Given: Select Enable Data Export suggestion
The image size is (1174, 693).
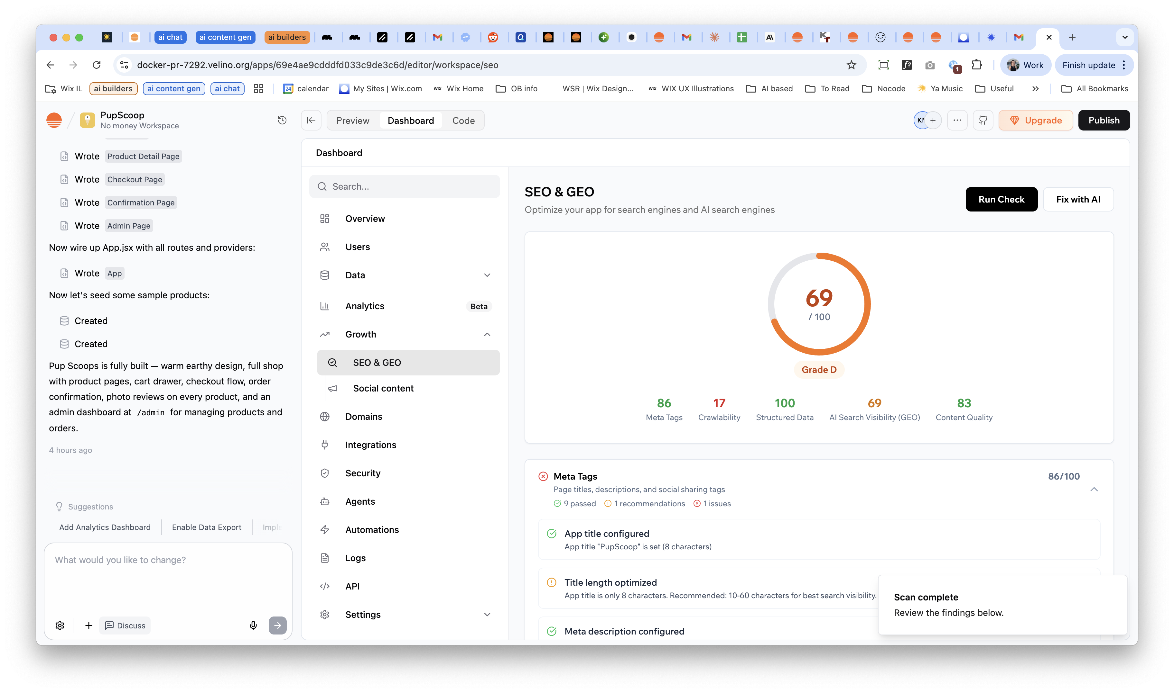Looking at the screenshot, I should (207, 527).
